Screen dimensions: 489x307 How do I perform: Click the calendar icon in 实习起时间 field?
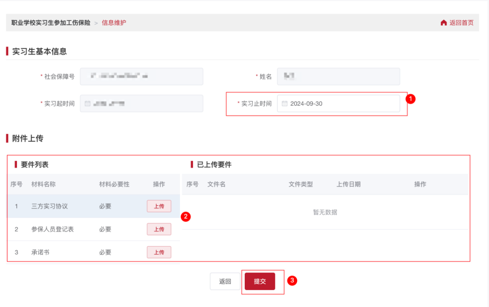click(87, 104)
